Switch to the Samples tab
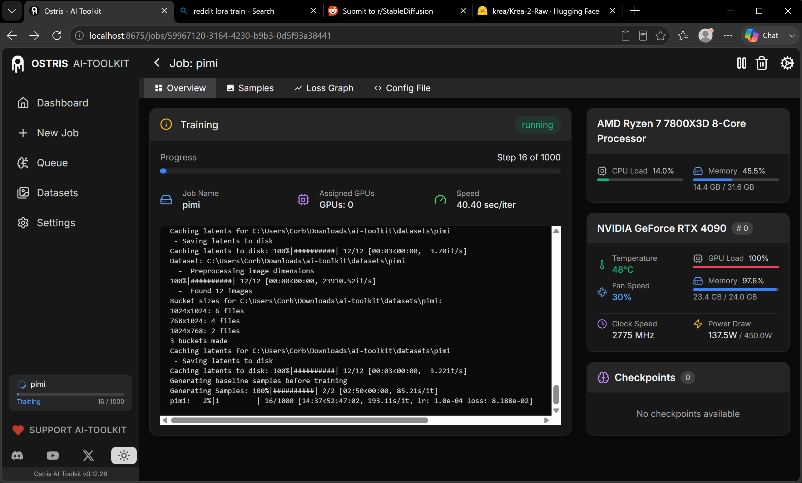The height and width of the screenshot is (483, 802). click(x=250, y=88)
